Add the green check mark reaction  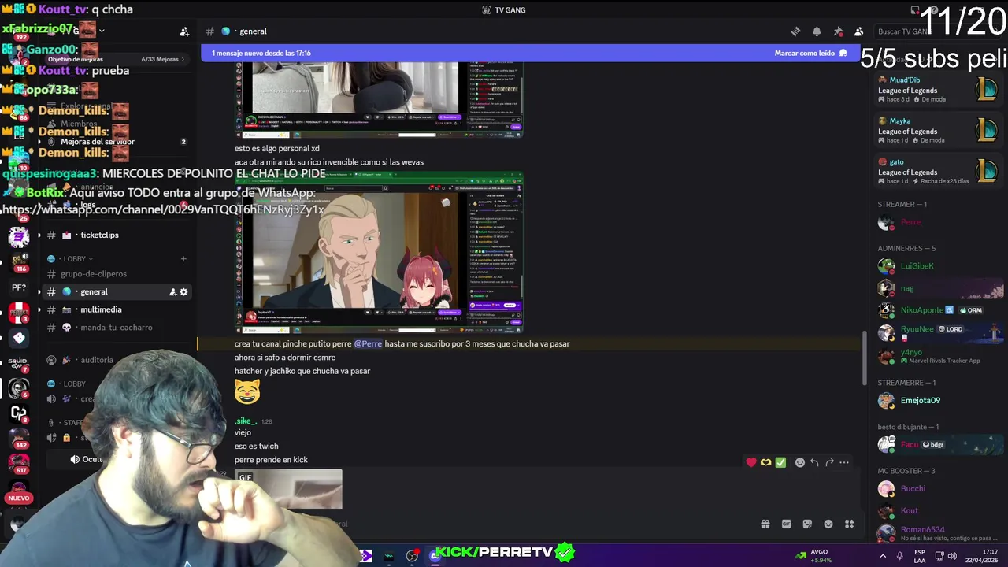click(x=780, y=462)
